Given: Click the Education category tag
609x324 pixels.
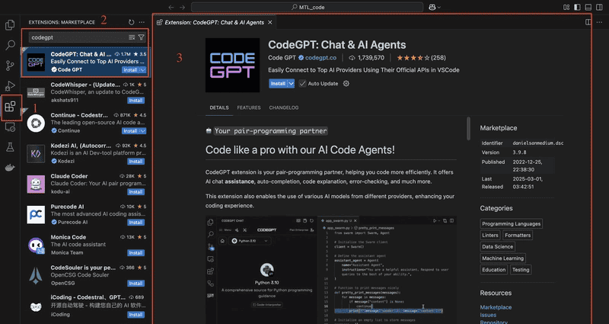Looking at the screenshot, I should click(x=493, y=270).
